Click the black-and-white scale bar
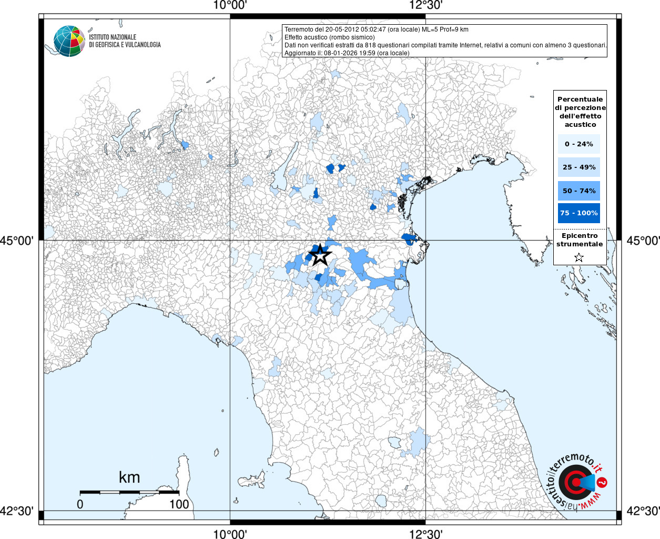Image resolution: width=660 pixels, height=539 pixels. 129,493
